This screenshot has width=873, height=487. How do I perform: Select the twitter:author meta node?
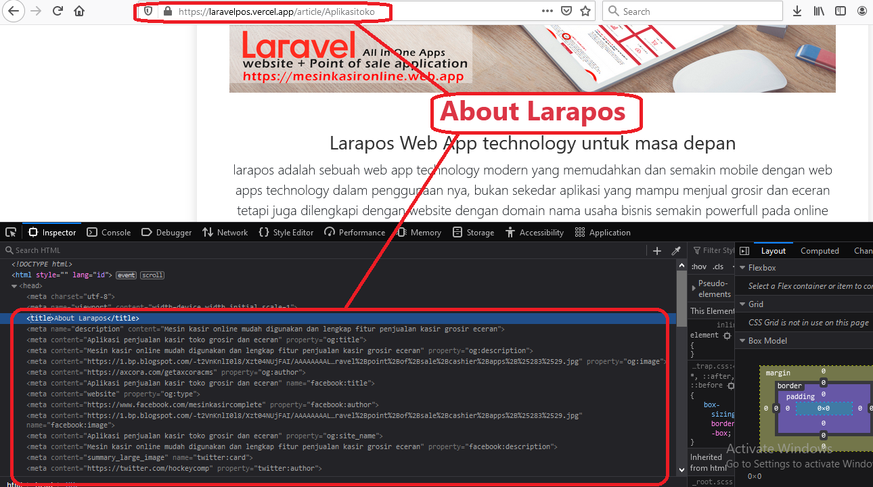[175, 468]
